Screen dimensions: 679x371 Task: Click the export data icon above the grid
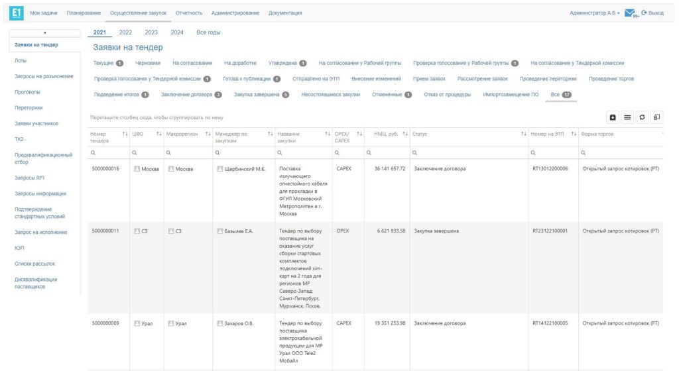tap(613, 117)
